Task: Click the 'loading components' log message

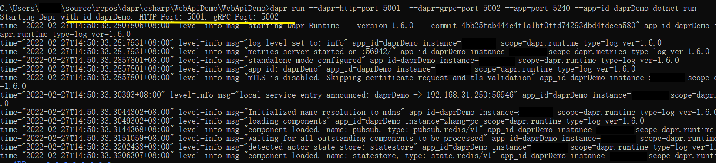Action: pos(287,121)
